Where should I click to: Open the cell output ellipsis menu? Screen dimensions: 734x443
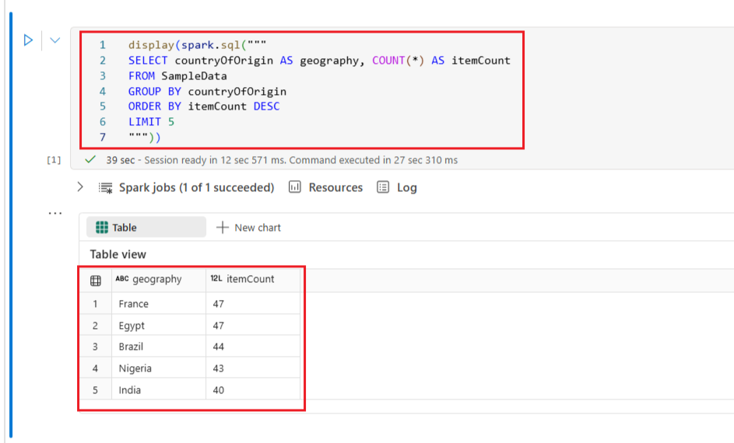[x=55, y=213]
